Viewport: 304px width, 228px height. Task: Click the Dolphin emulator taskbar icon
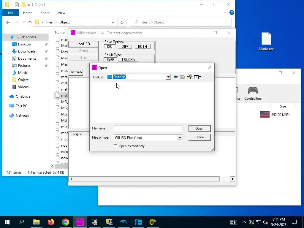click(124, 222)
